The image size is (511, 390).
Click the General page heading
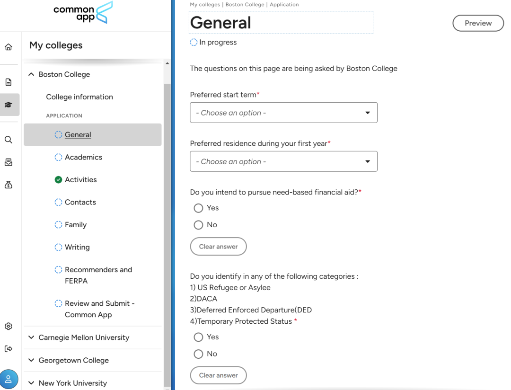[x=220, y=23]
